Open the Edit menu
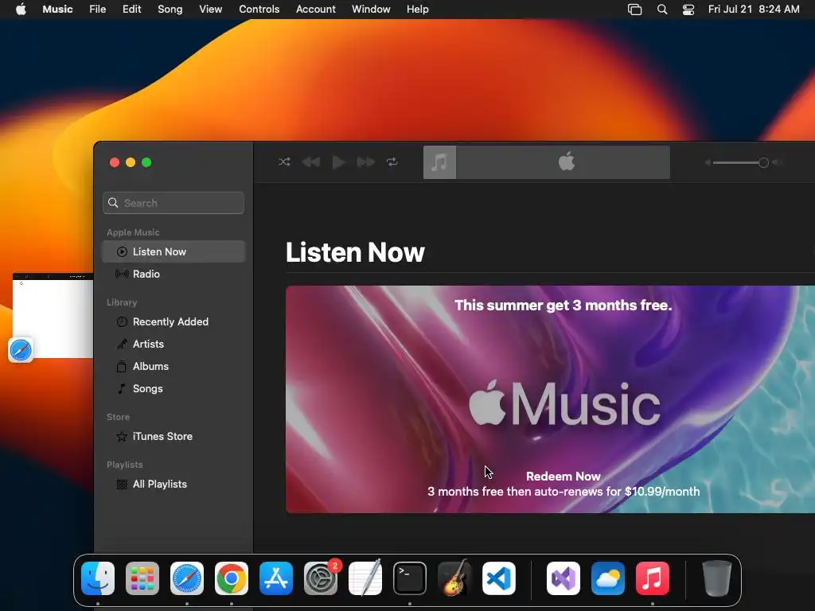This screenshot has height=611, width=815. pyautogui.click(x=131, y=9)
